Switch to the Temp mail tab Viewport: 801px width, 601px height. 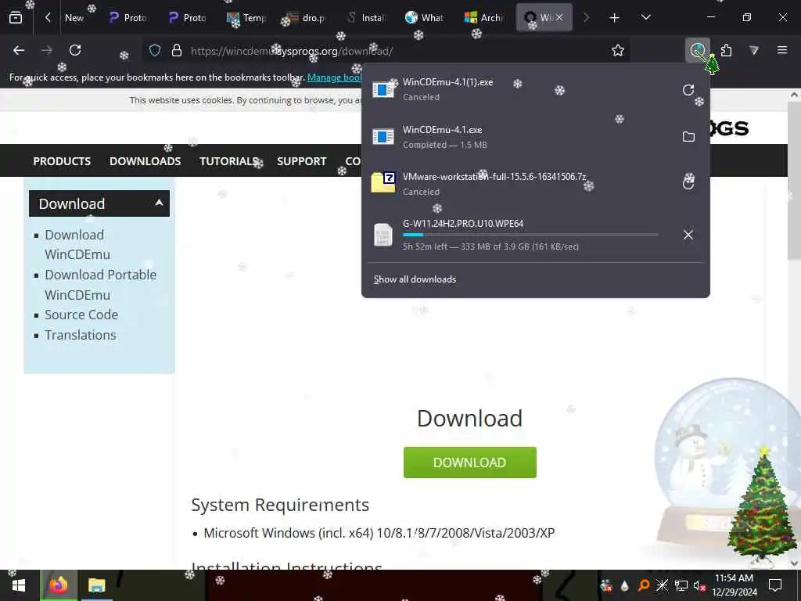click(x=246, y=18)
